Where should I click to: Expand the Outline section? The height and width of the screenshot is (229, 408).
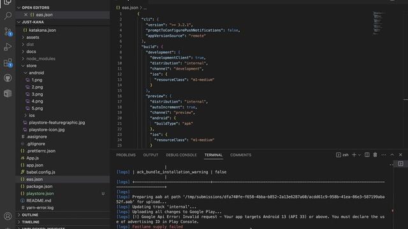coord(62,215)
